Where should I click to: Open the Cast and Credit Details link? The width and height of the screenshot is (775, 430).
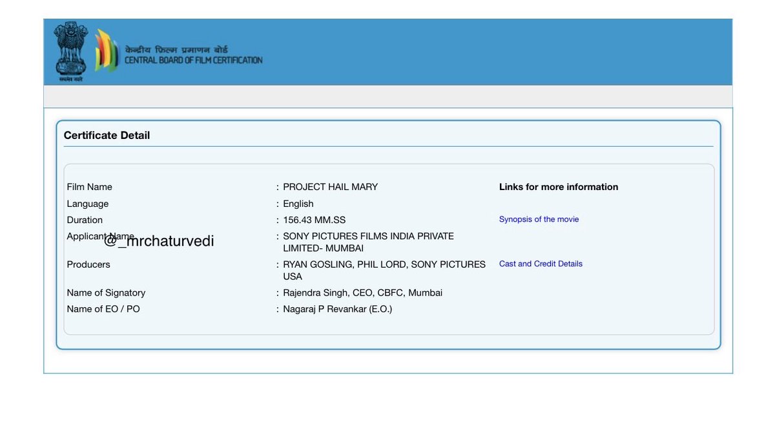click(x=541, y=264)
